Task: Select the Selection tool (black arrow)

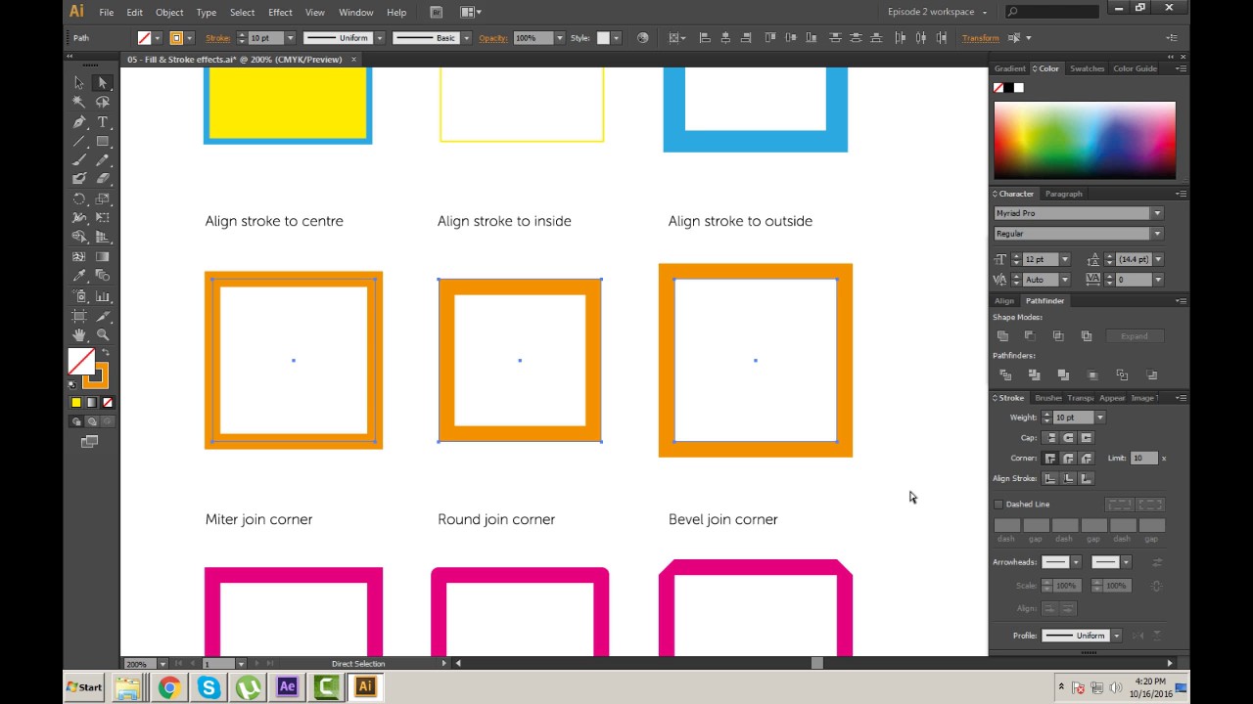Action: pyautogui.click(x=79, y=83)
